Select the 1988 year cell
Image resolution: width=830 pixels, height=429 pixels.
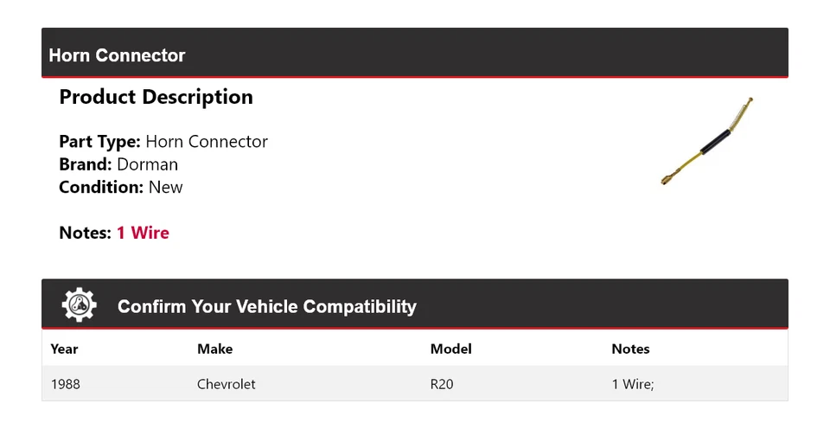65,384
